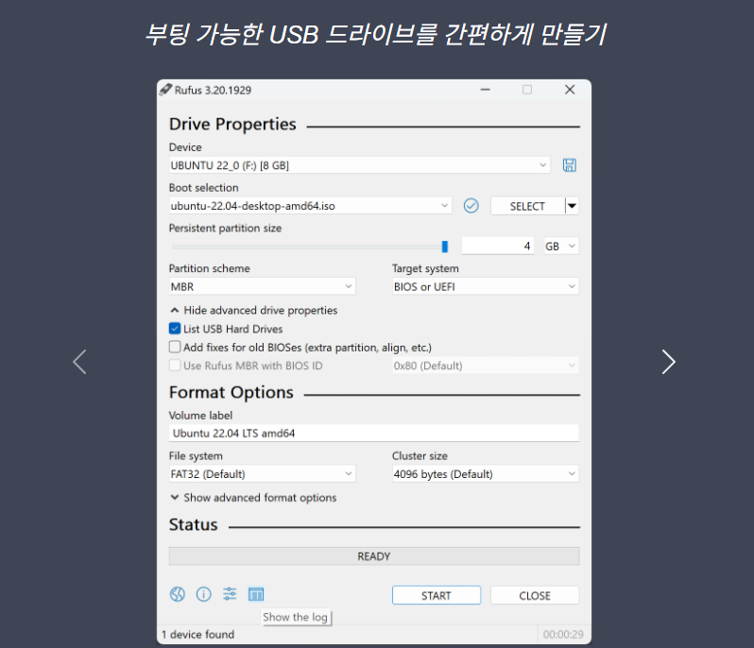Viewport: 754px width, 648px height.
Task: Minimize the Rufus window
Action: (x=486, y=90)
